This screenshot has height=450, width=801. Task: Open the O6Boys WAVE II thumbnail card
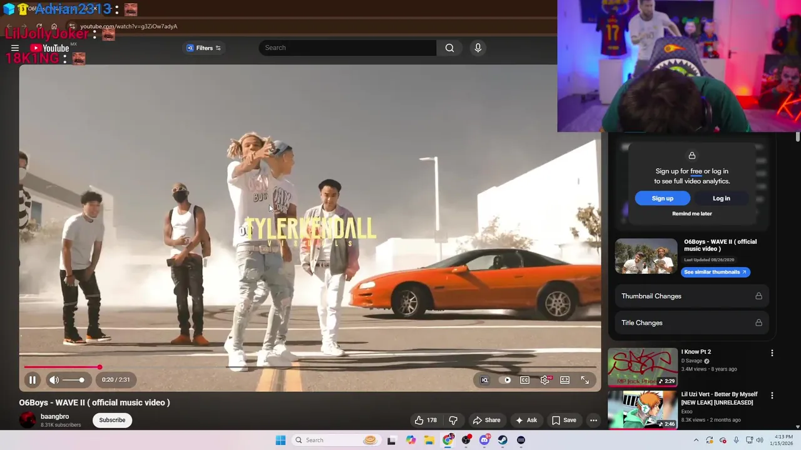click(x=646, y=256)
